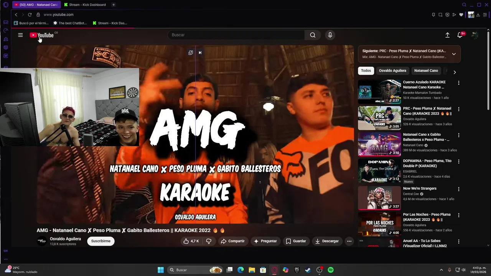
Task: Open GX Cleaner sidebar icon
Action: point(6,39)
